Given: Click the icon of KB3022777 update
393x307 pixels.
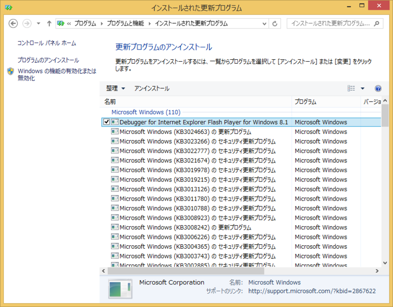Looking at the screenshot, I should (115, 151).
